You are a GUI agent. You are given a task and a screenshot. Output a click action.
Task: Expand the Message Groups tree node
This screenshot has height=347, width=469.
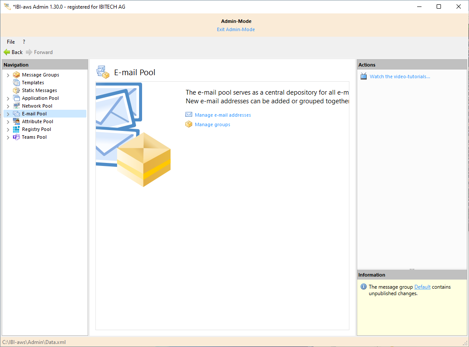click(8, 74)
